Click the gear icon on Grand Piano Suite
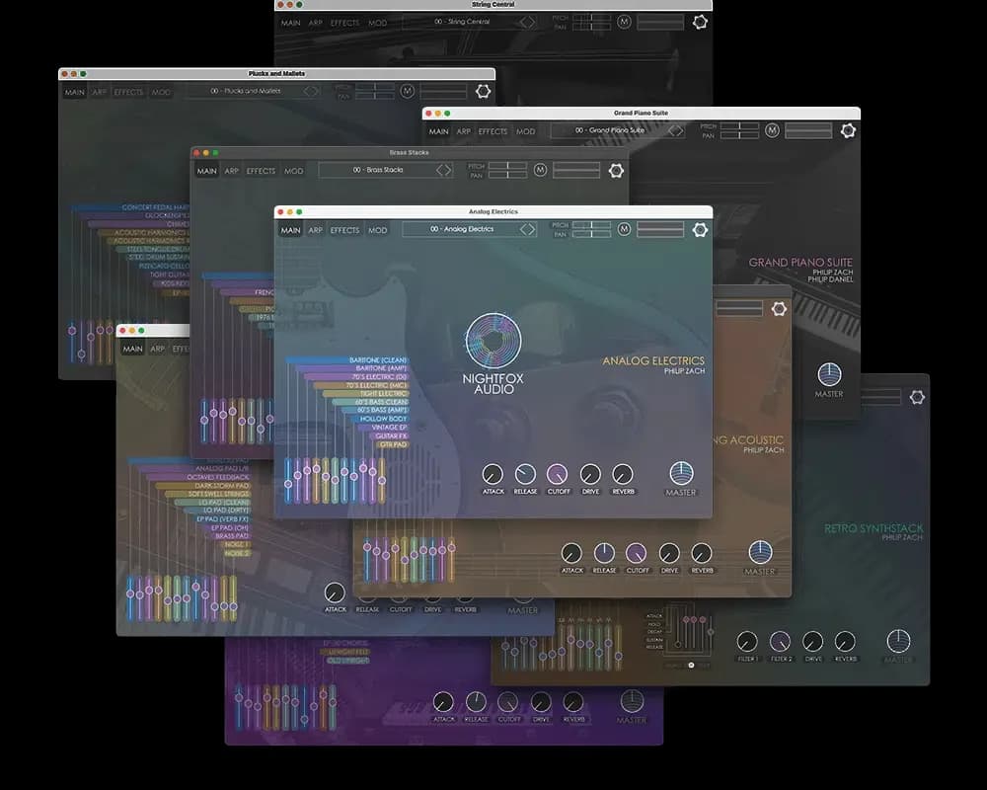This screenshot has width=987, height=790. coord(847,129)
